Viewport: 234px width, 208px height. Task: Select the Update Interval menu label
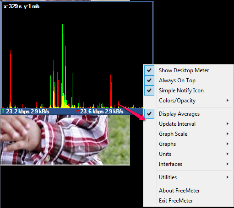pyautogui.click(x=177, y=124)
